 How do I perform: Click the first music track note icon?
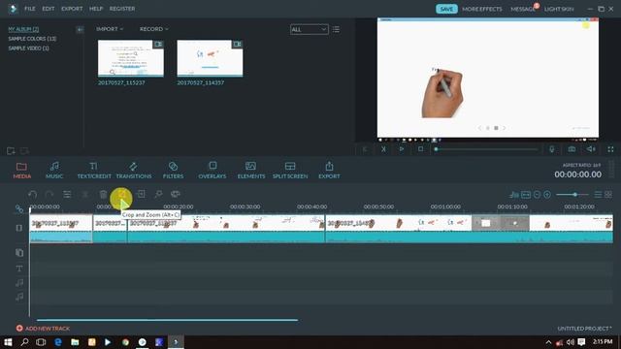coord(19,282)
